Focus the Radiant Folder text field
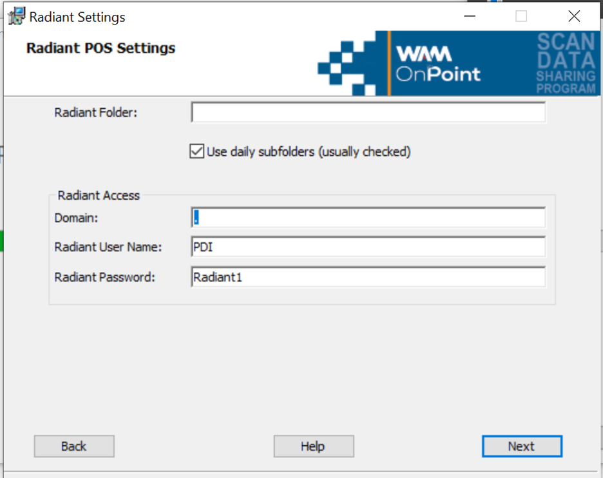603x478 pixels. (x=368, y=113)
